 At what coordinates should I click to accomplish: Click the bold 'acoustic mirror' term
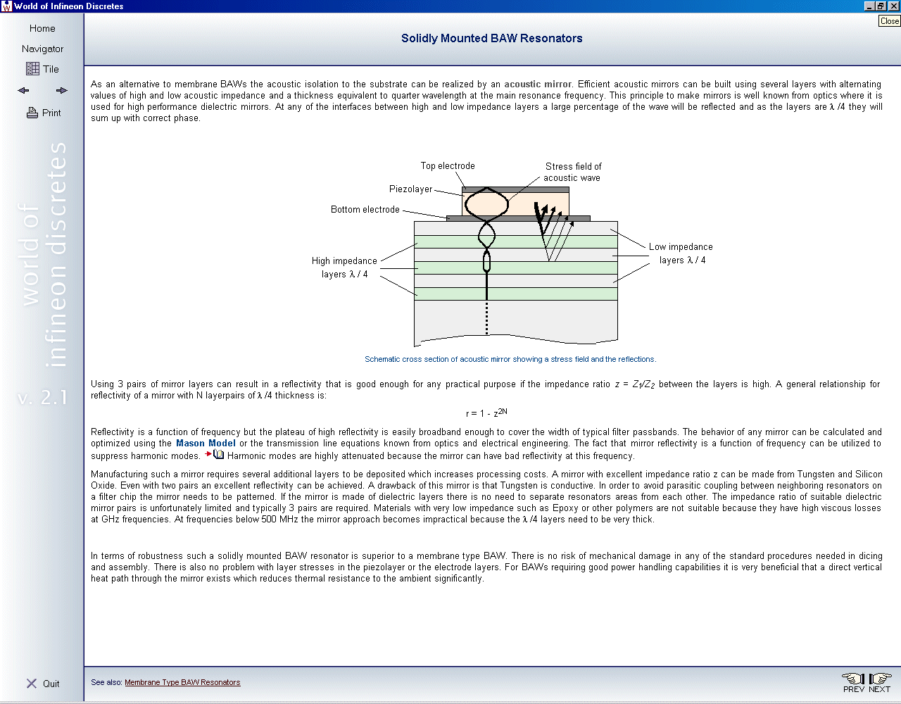point(538,84)
